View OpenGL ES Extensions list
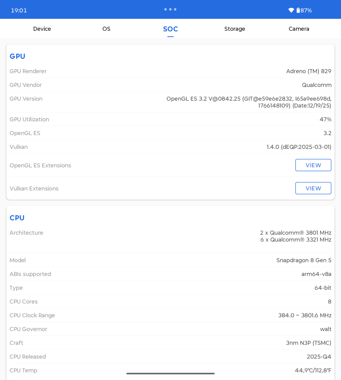The height and width of the screenshot is (380, 341). pyautogui.click(x=313, y=165)
